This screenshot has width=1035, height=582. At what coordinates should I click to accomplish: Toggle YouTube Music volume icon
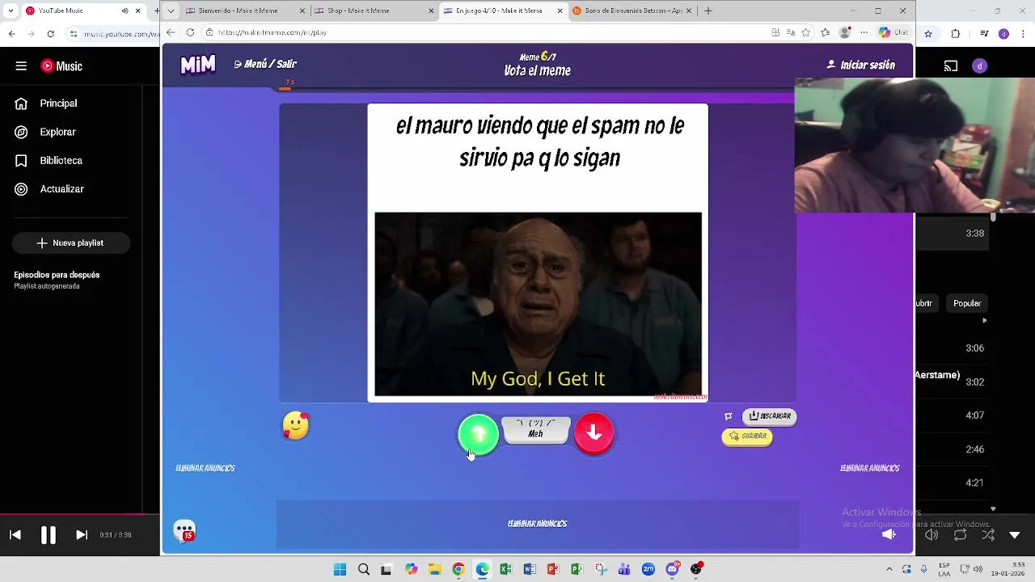point(931,535)
